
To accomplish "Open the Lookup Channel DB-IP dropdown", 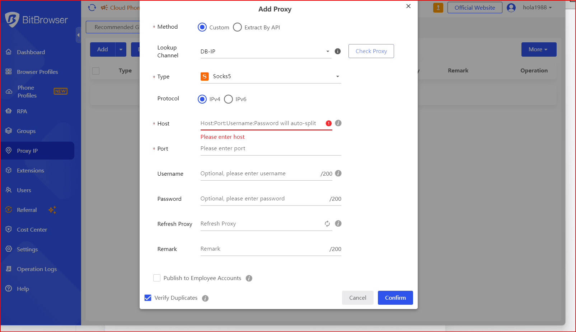I will tap(265, 52).
